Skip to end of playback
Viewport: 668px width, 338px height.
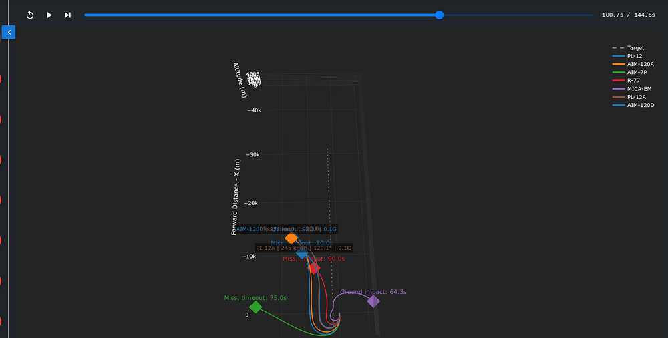click(67, 15)
